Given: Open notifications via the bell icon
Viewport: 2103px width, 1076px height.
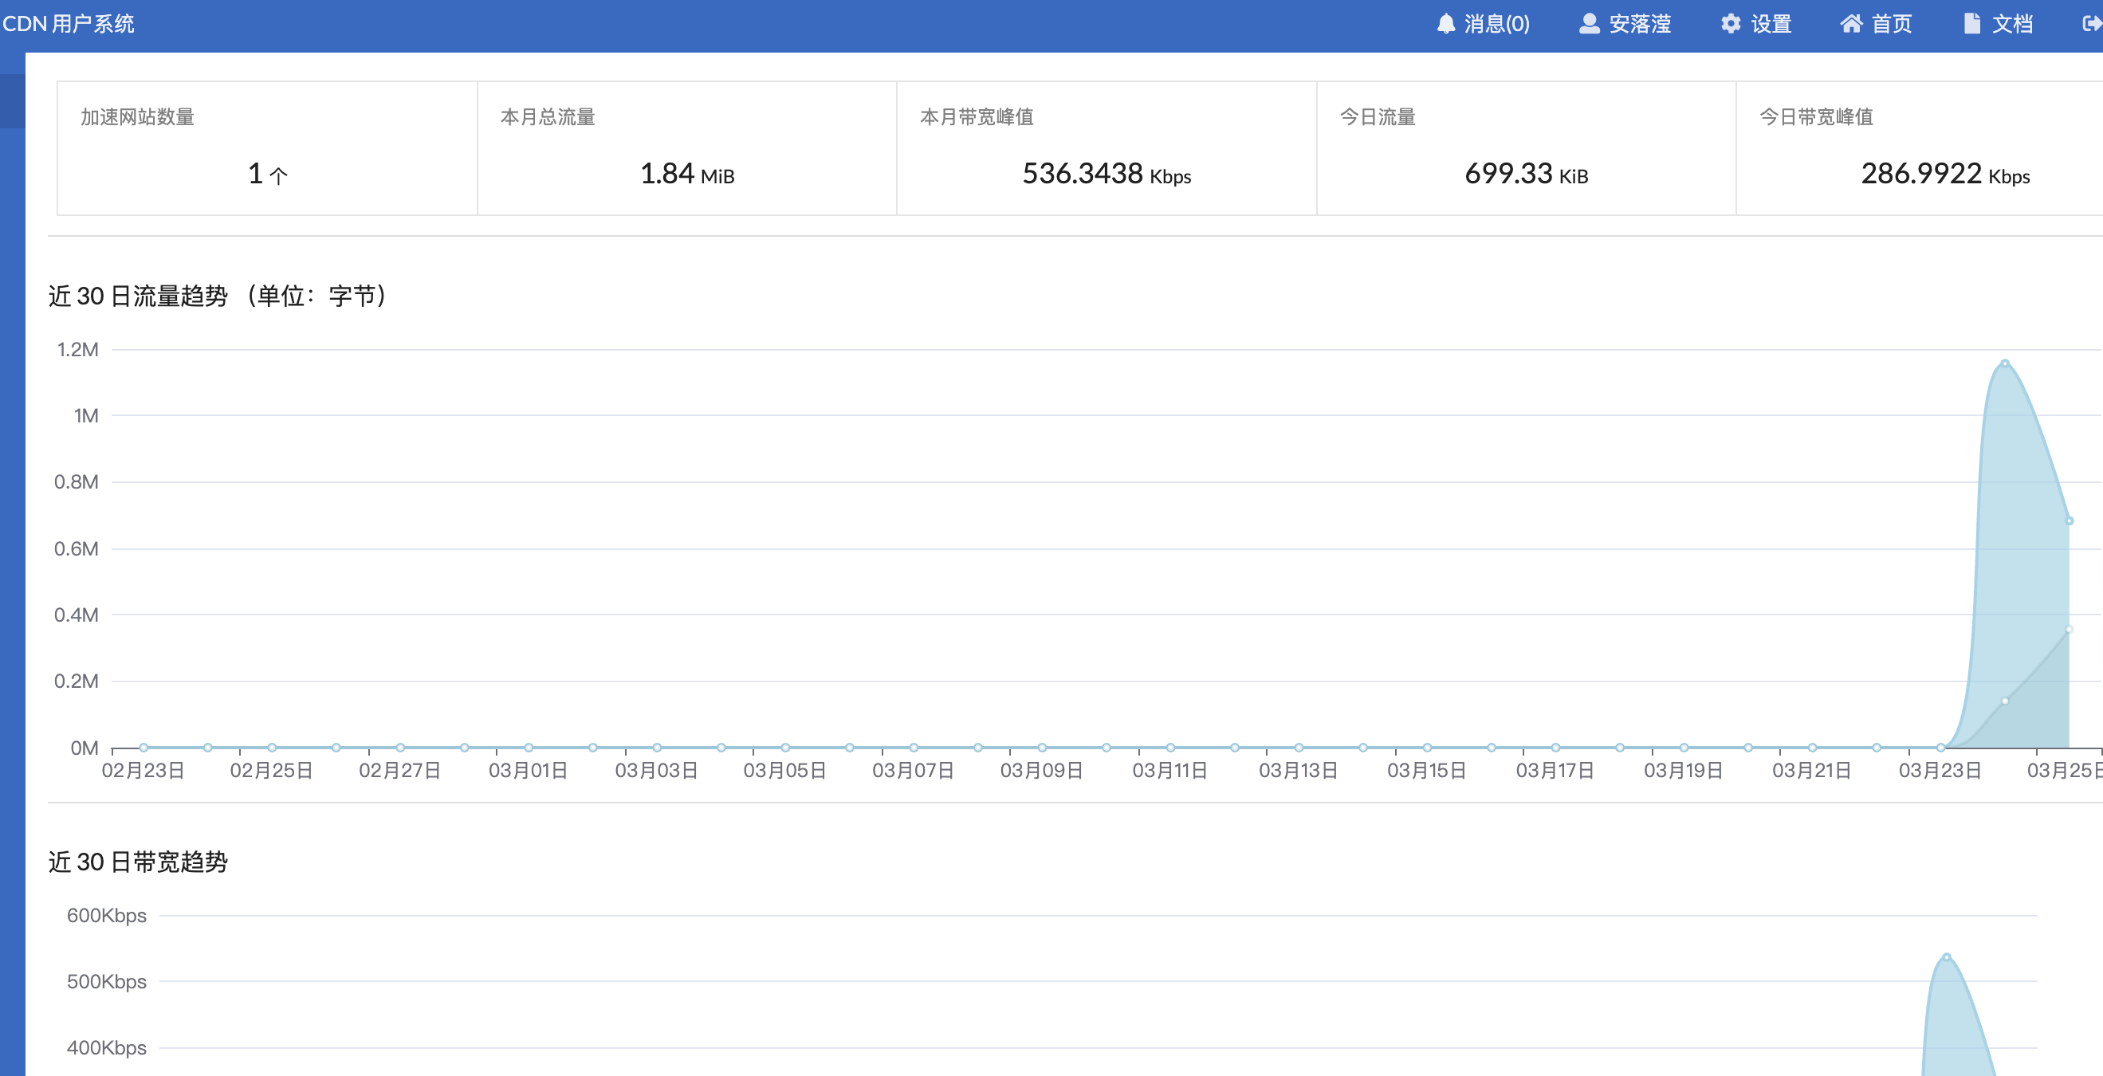Looking at the screenshot, I should tap(1445, 24).
